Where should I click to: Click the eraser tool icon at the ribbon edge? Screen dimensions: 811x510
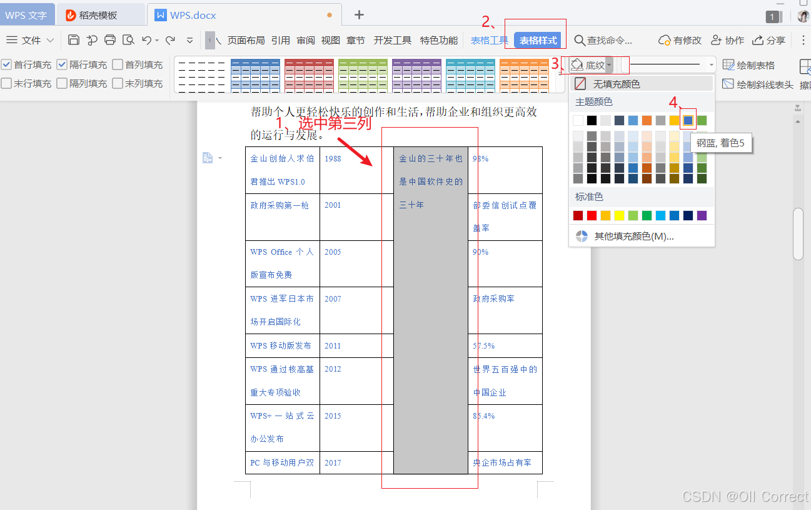click(805, 66)
